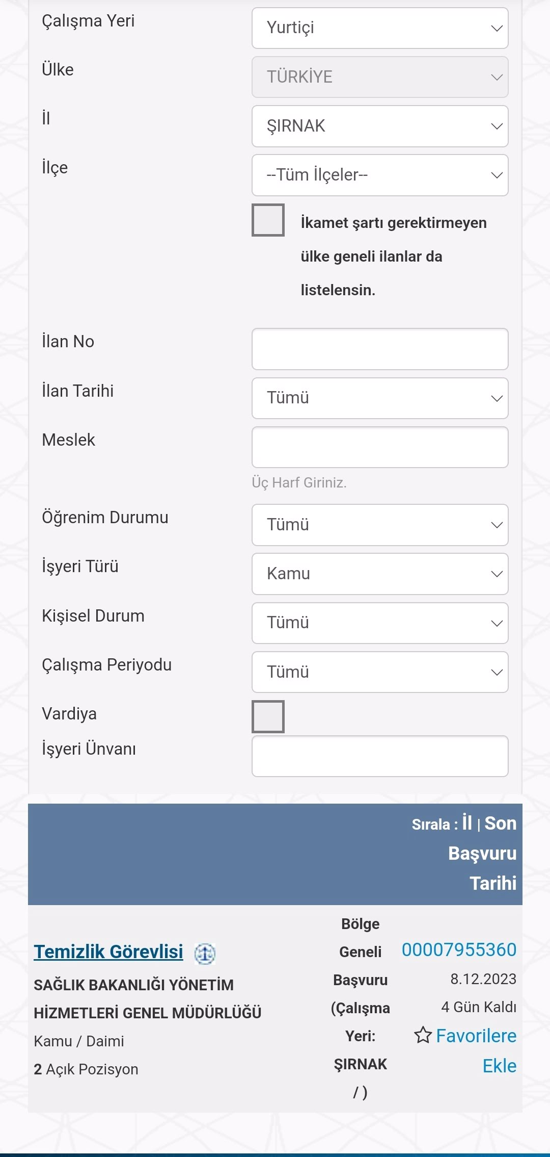The width and height of the screenshot is (550, 1157).
Task: Click the emblem icon beside Temizlik Görevlisi
Action: point(205,953)
